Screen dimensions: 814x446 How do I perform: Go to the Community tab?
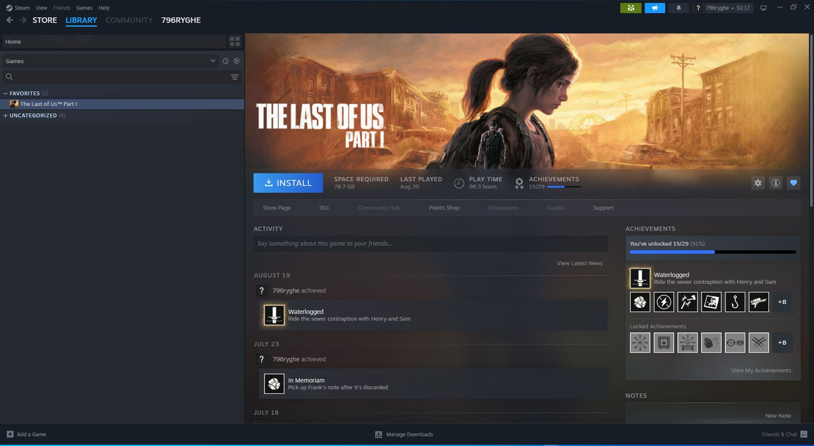tap(129, 20)
